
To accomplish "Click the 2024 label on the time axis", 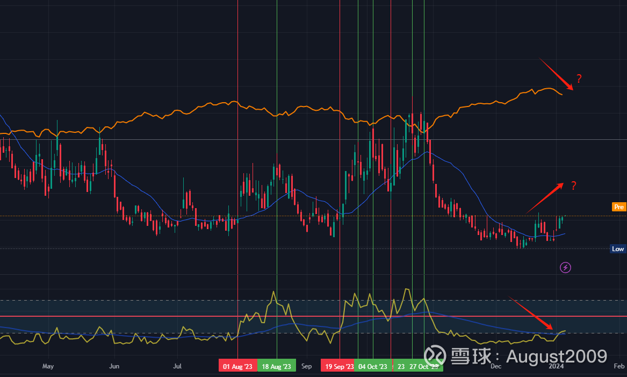I will (x=557, y=367).
